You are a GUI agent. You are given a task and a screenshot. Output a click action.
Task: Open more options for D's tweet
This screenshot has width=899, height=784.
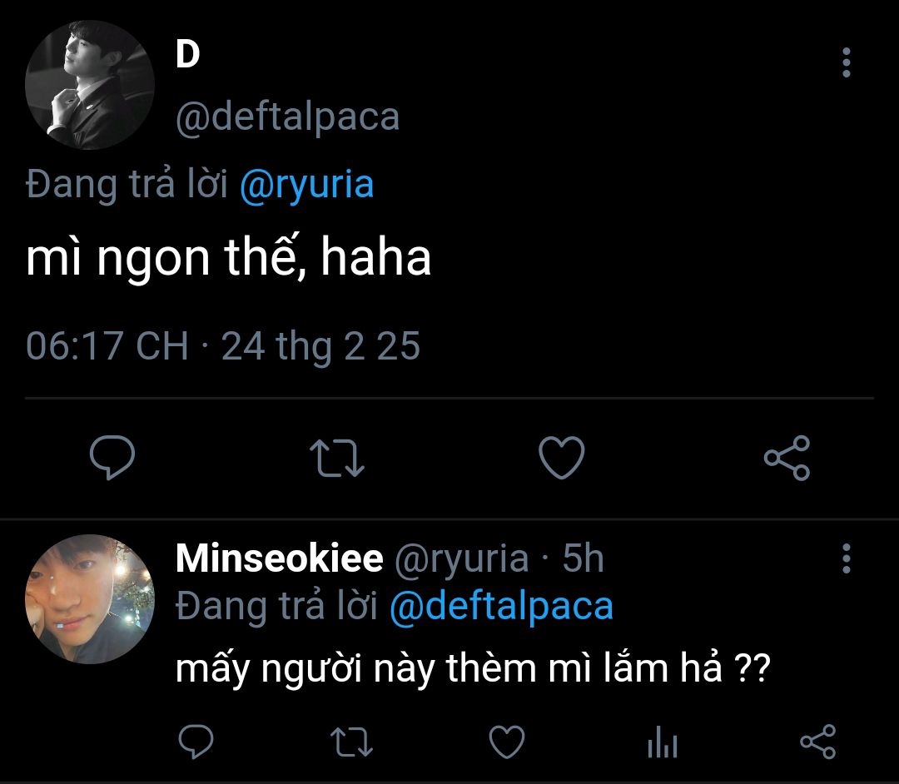[x=847, y=63]
